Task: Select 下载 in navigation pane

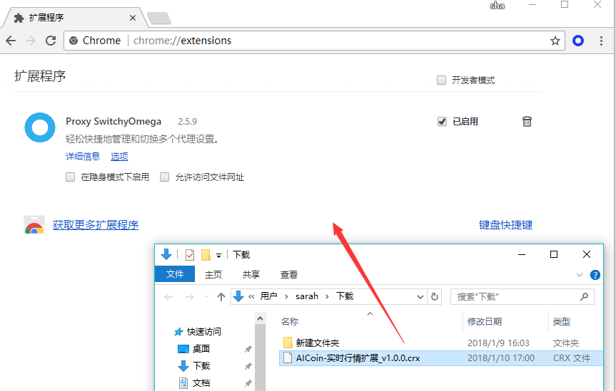Action: (x=201, y=366)
